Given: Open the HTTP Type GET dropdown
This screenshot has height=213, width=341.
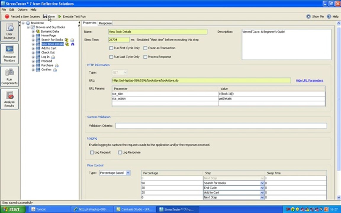Looking at the screenshot, I should click(125, 72).
